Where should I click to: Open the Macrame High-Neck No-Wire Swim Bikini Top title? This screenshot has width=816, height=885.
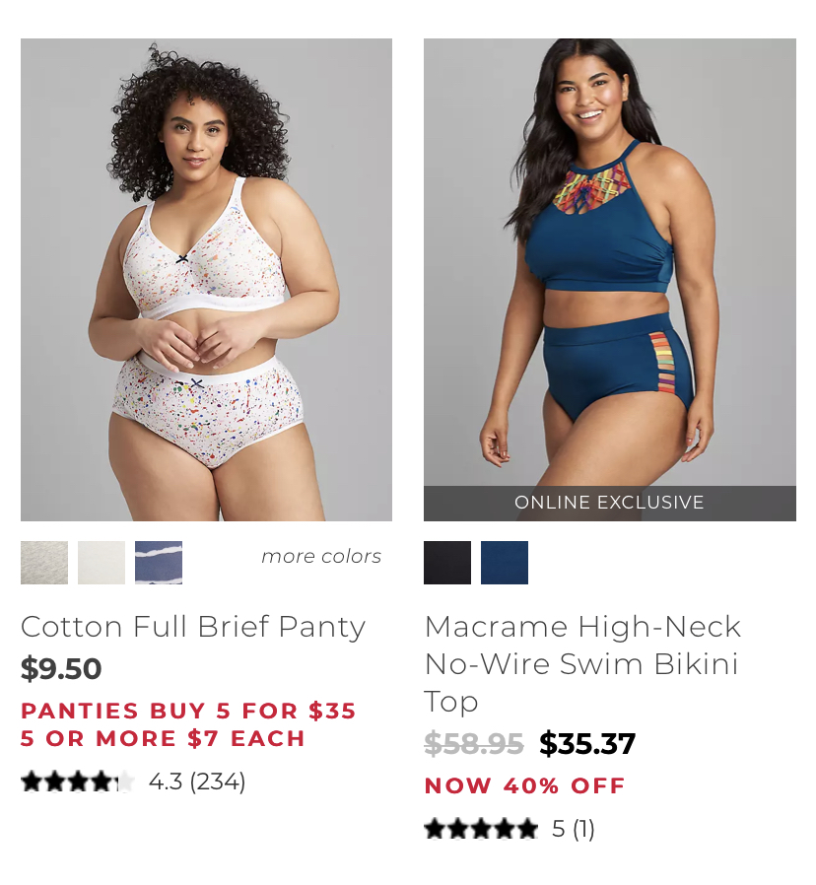click(x=582, y=664)
